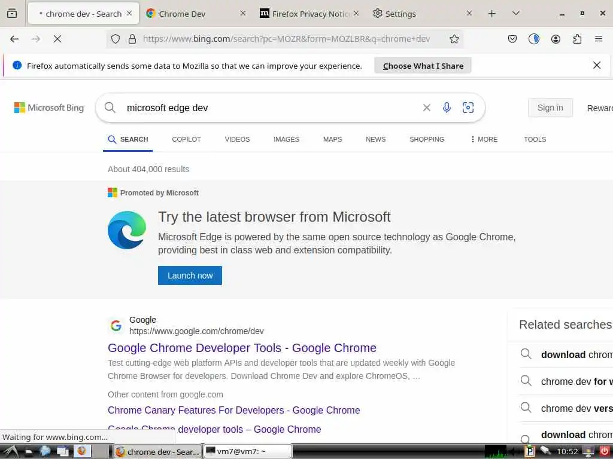Click Try the latest browser from Microsoft headline
This screenshot has width=613, height=459.
[x=274, y=217]
